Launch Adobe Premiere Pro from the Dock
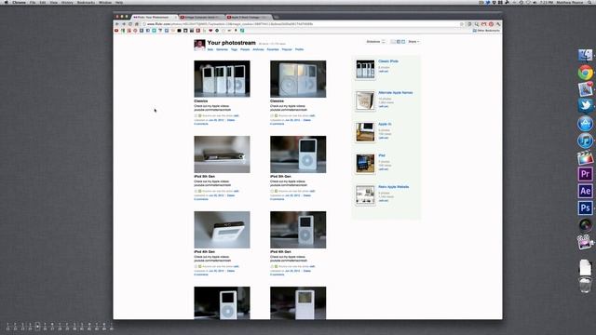The height and width of the screenshot is (335, 596). (586, 174)
